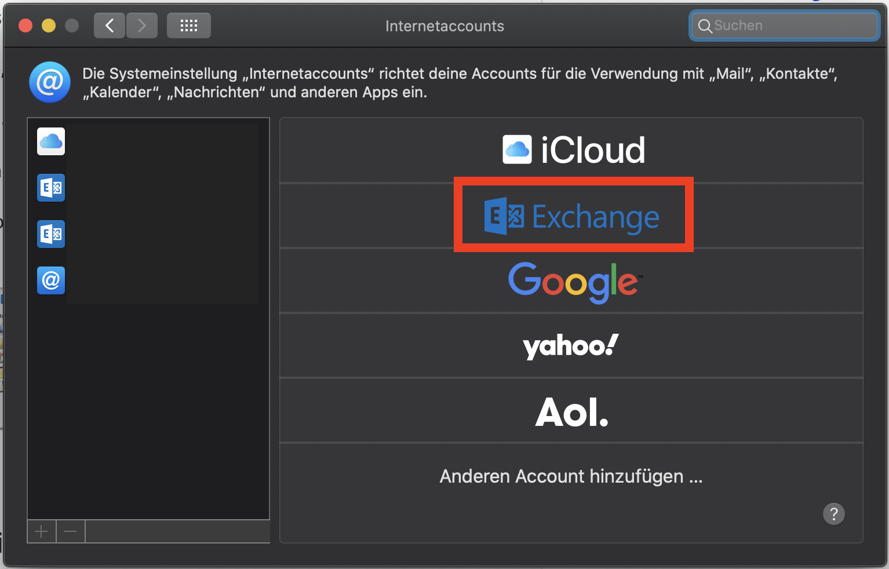
Task: Go forward with the right arrow button
Action: [x=142, y=25]
